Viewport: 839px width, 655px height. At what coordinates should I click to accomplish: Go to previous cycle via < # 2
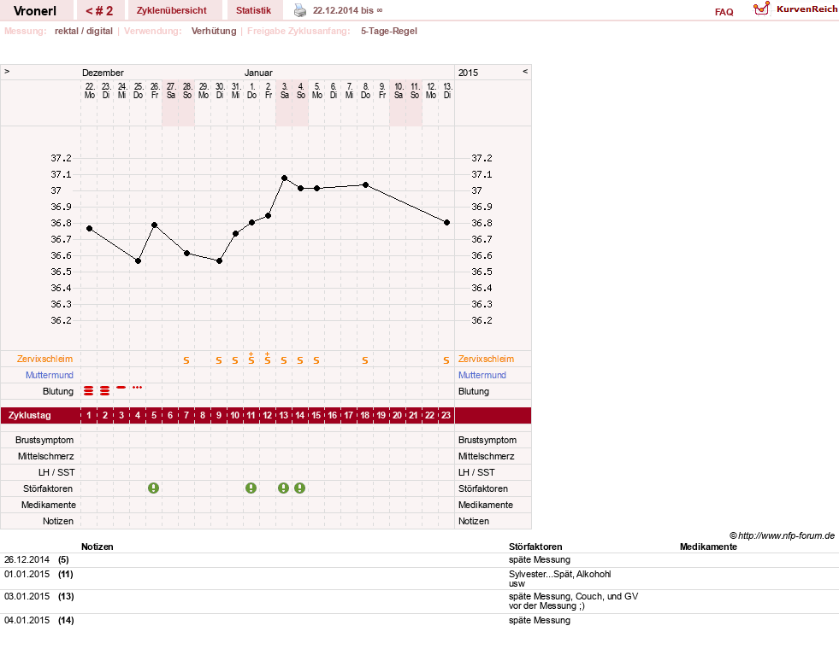tap(99, 10)
